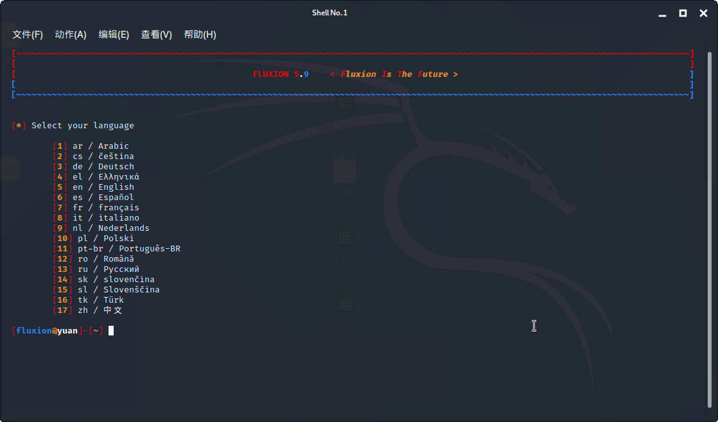Click the 'tk / Türk' option line
The width and height of the screenshot is (718, 422).
[x=89, y=300]
